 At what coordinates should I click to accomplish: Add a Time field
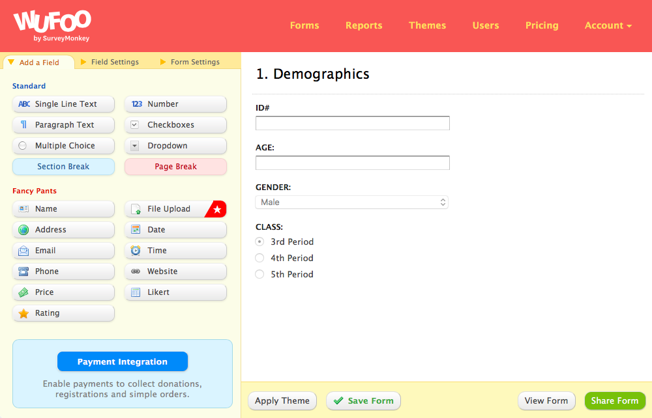click(x=175, y=250)
